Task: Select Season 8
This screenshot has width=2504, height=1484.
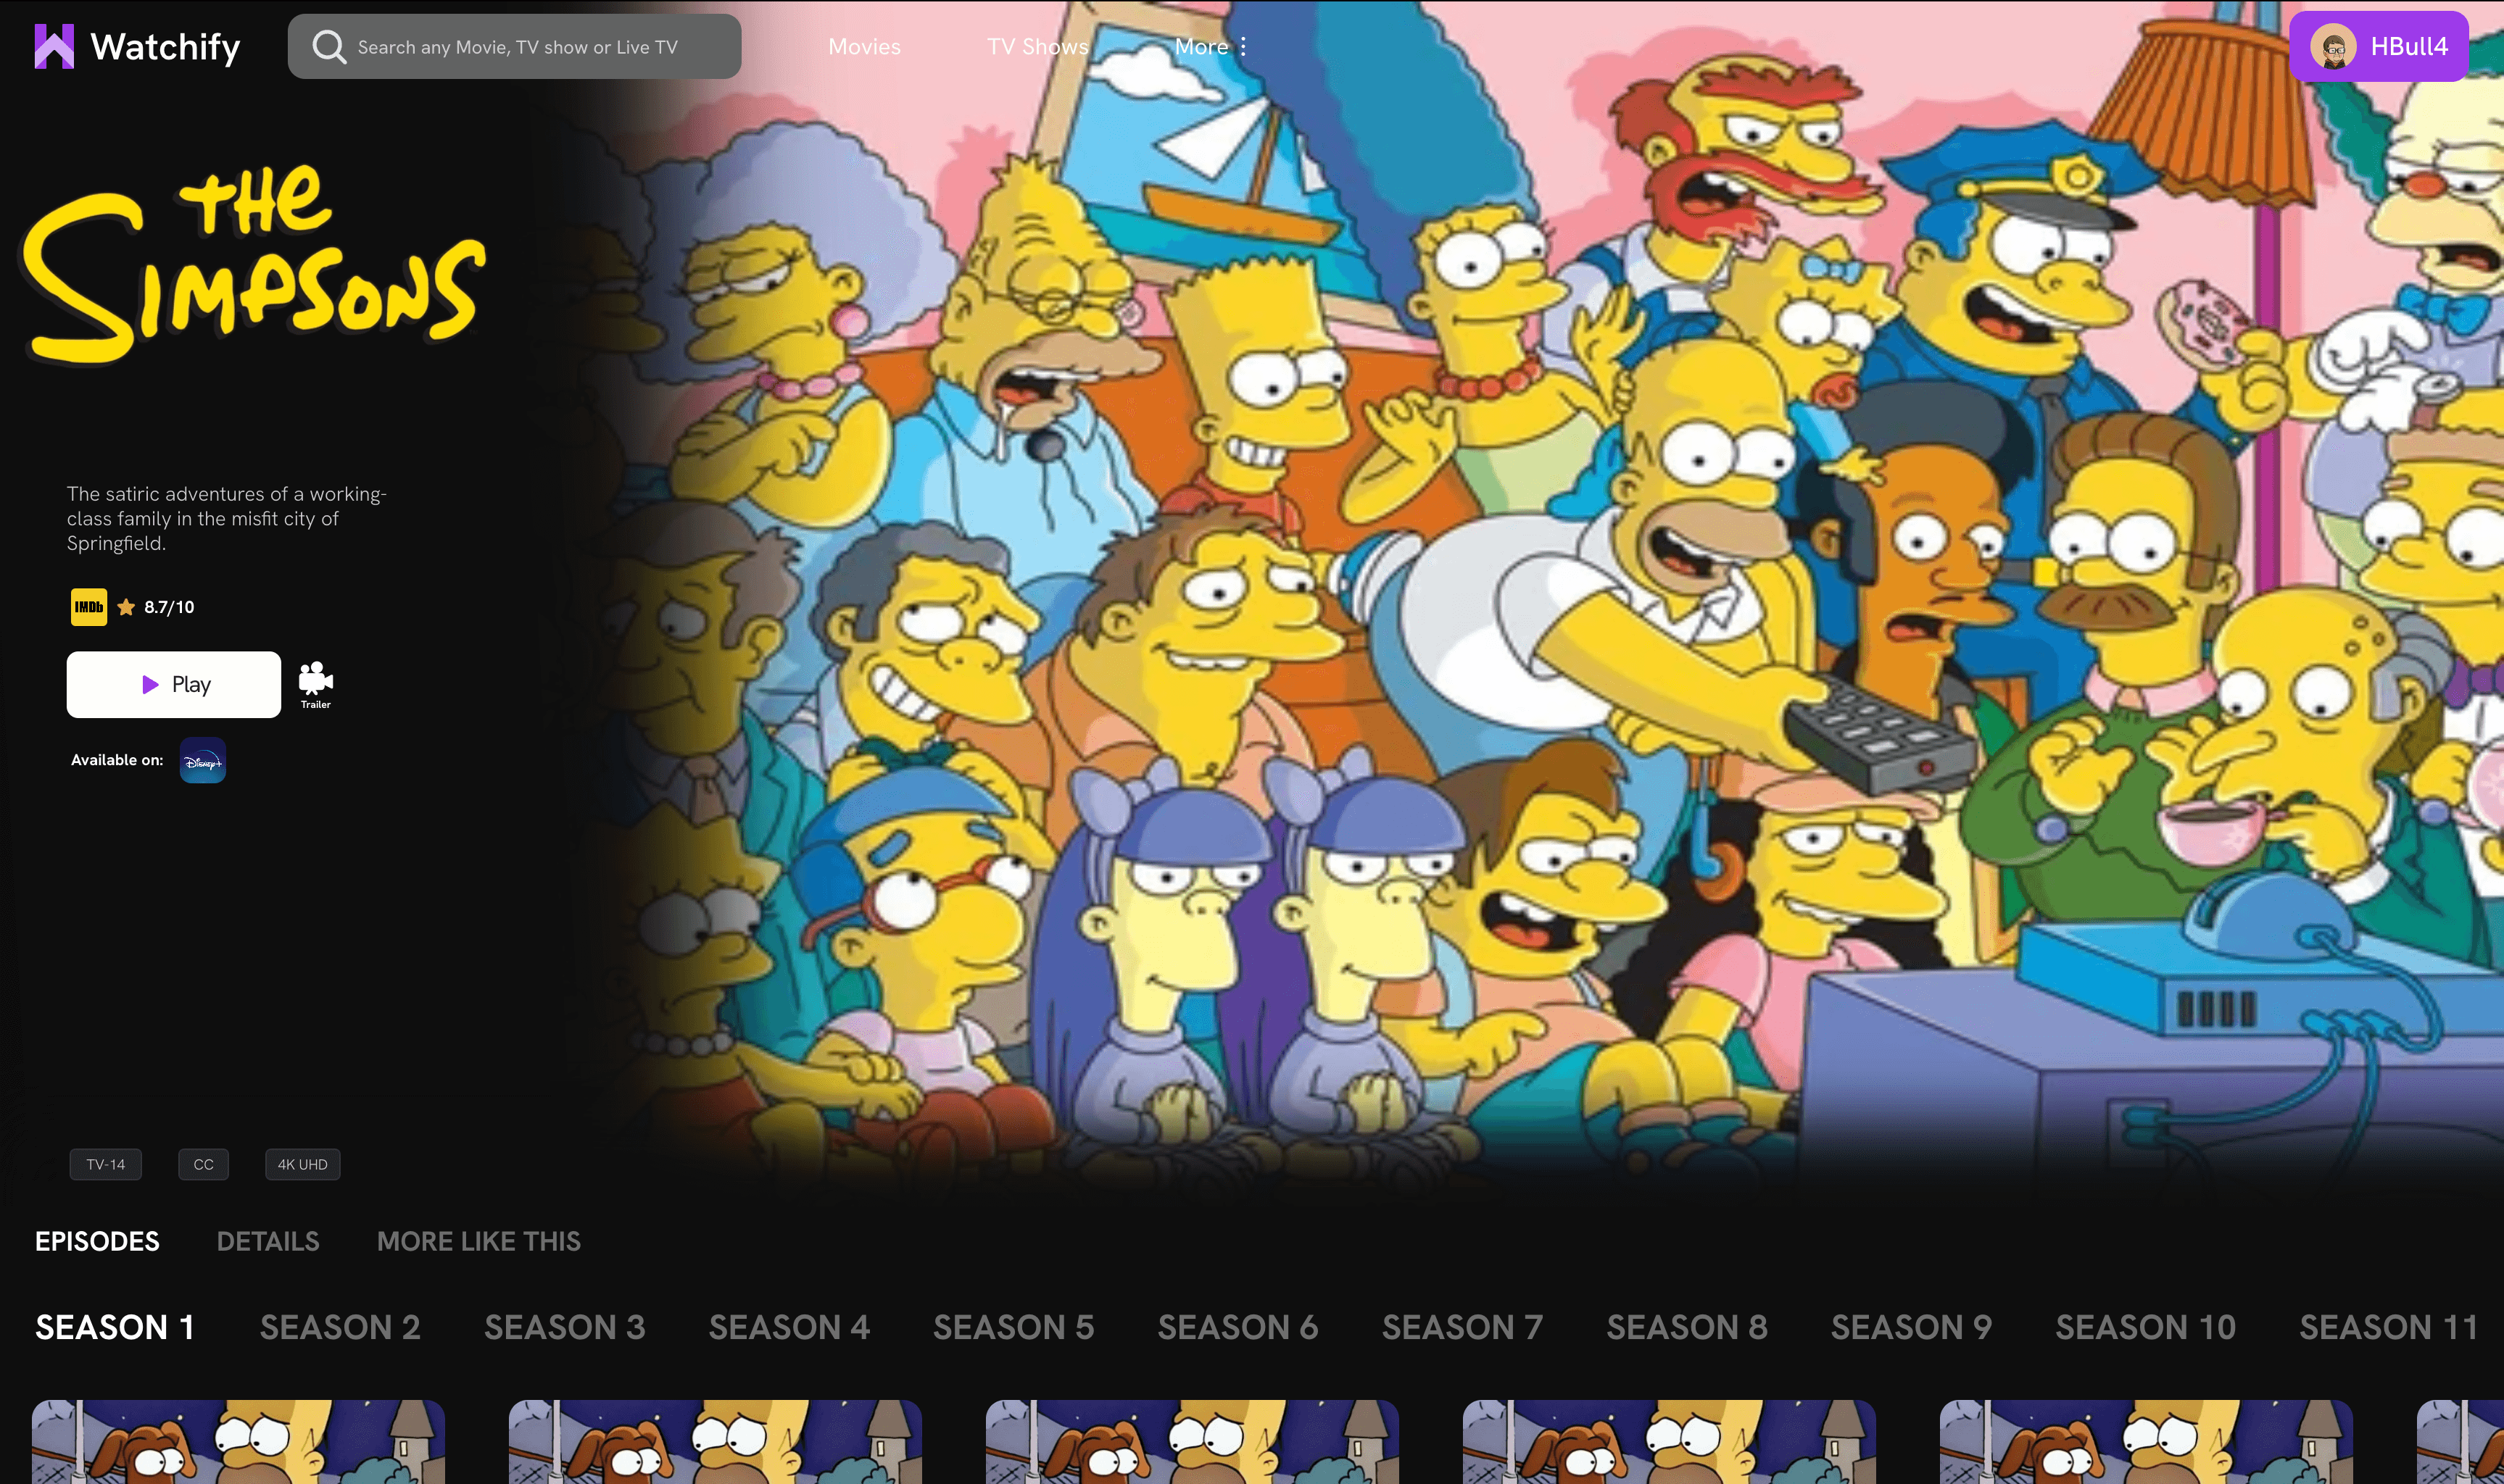Action: [1687, 1327]
